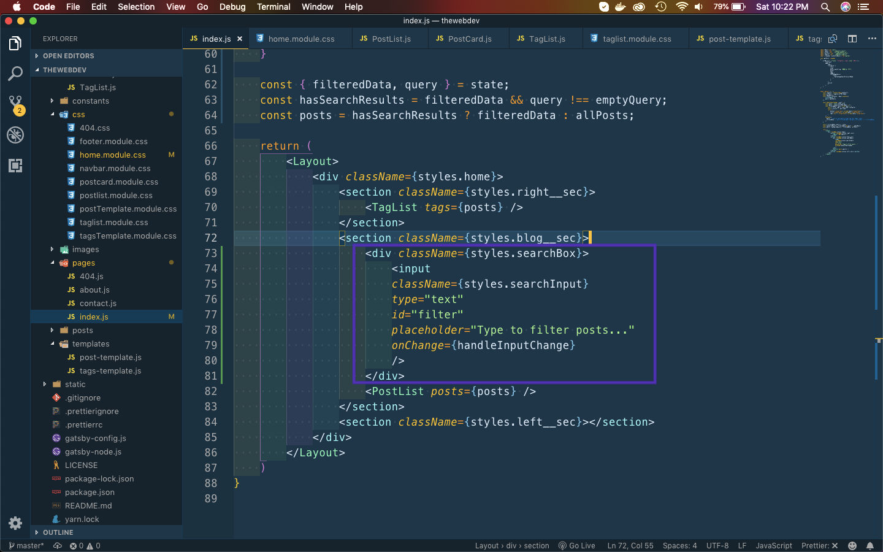Viewport: 883px width, 552px height.
Task: Switch to PostCard.js tab
Action: [x=469, y=39]
